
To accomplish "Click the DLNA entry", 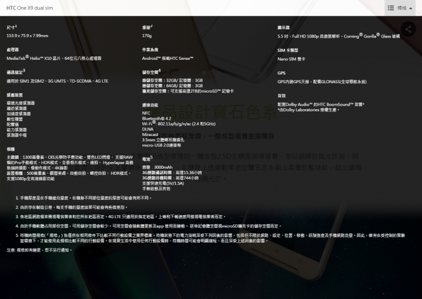I will [148, 129].
